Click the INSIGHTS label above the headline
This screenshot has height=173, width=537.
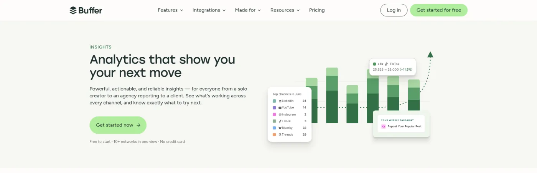[x=100, y=47]
